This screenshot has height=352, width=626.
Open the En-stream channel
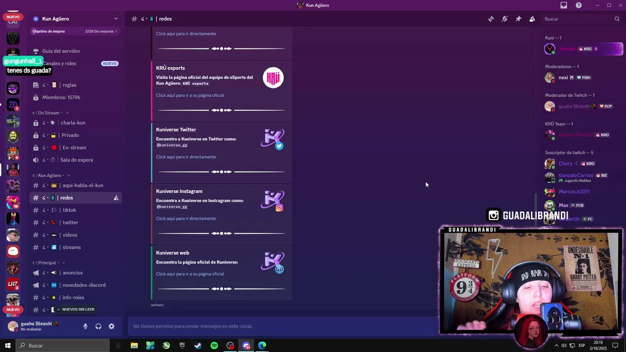click(74, 148)
